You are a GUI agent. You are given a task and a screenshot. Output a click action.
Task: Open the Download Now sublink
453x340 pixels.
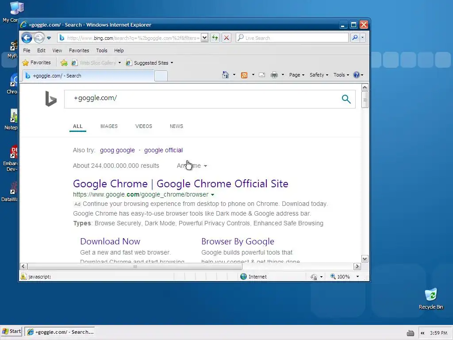(110, 241)
